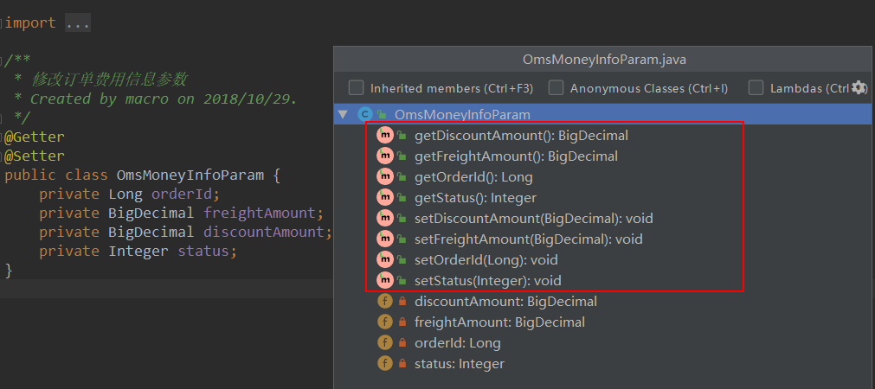Click the method icon of getOrderId(): Long

pyautogui.click(x=385, y=177)
